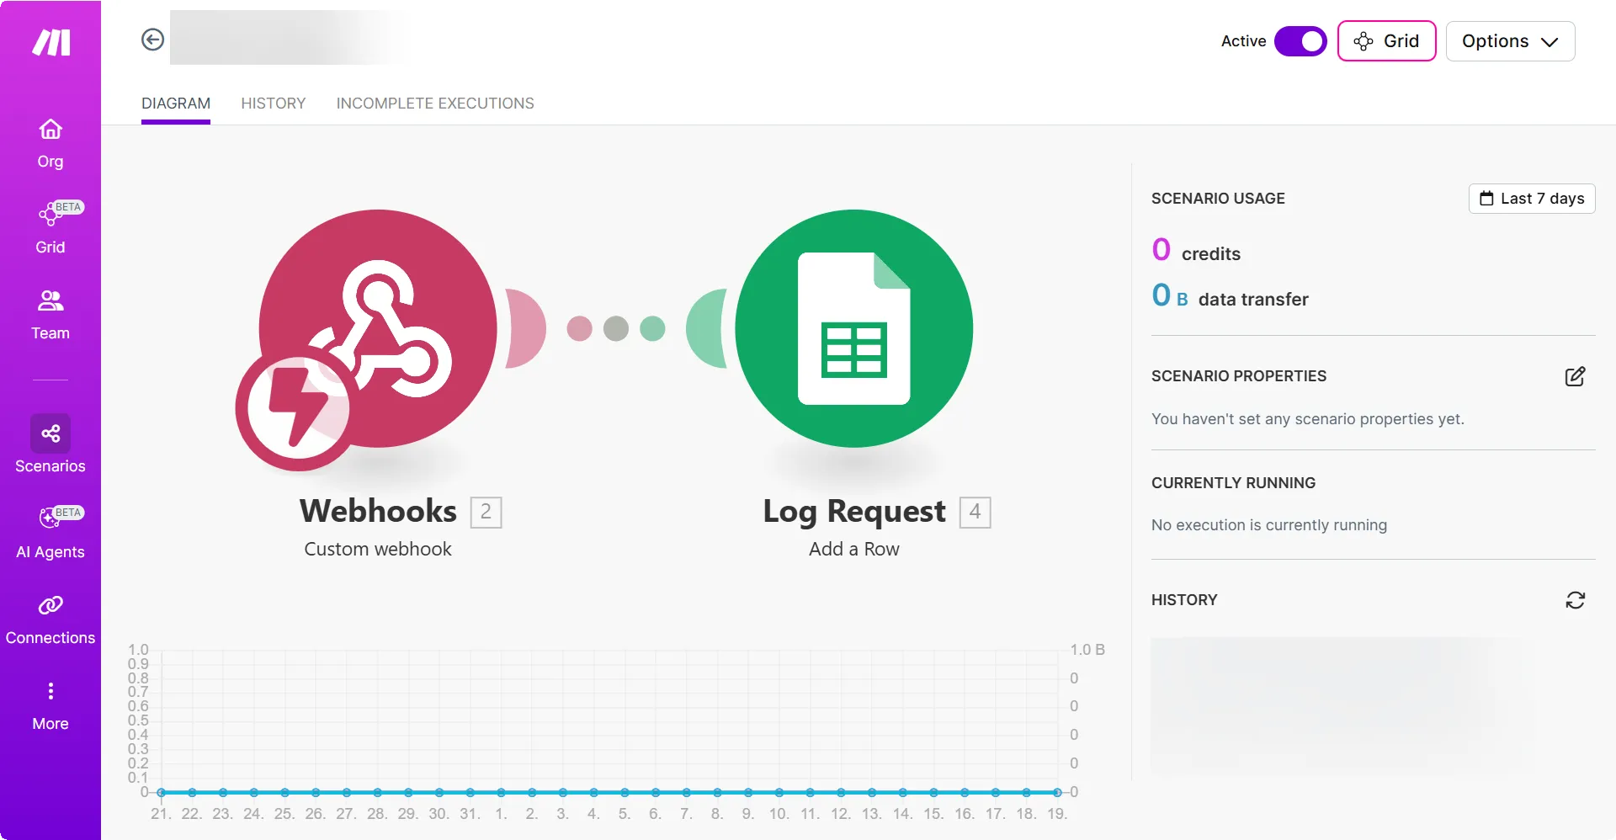Image resolution: width=1616 pixels, height=840 pixels.
Task: Open the Scenarios section
Action: point(50,444)
